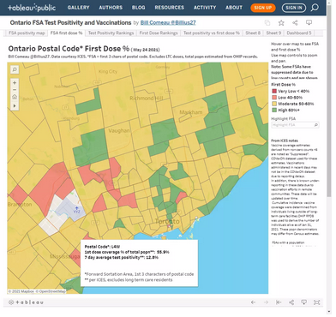
Task: Zoom in on map with plus button
Action: click(x=15, y=83)
